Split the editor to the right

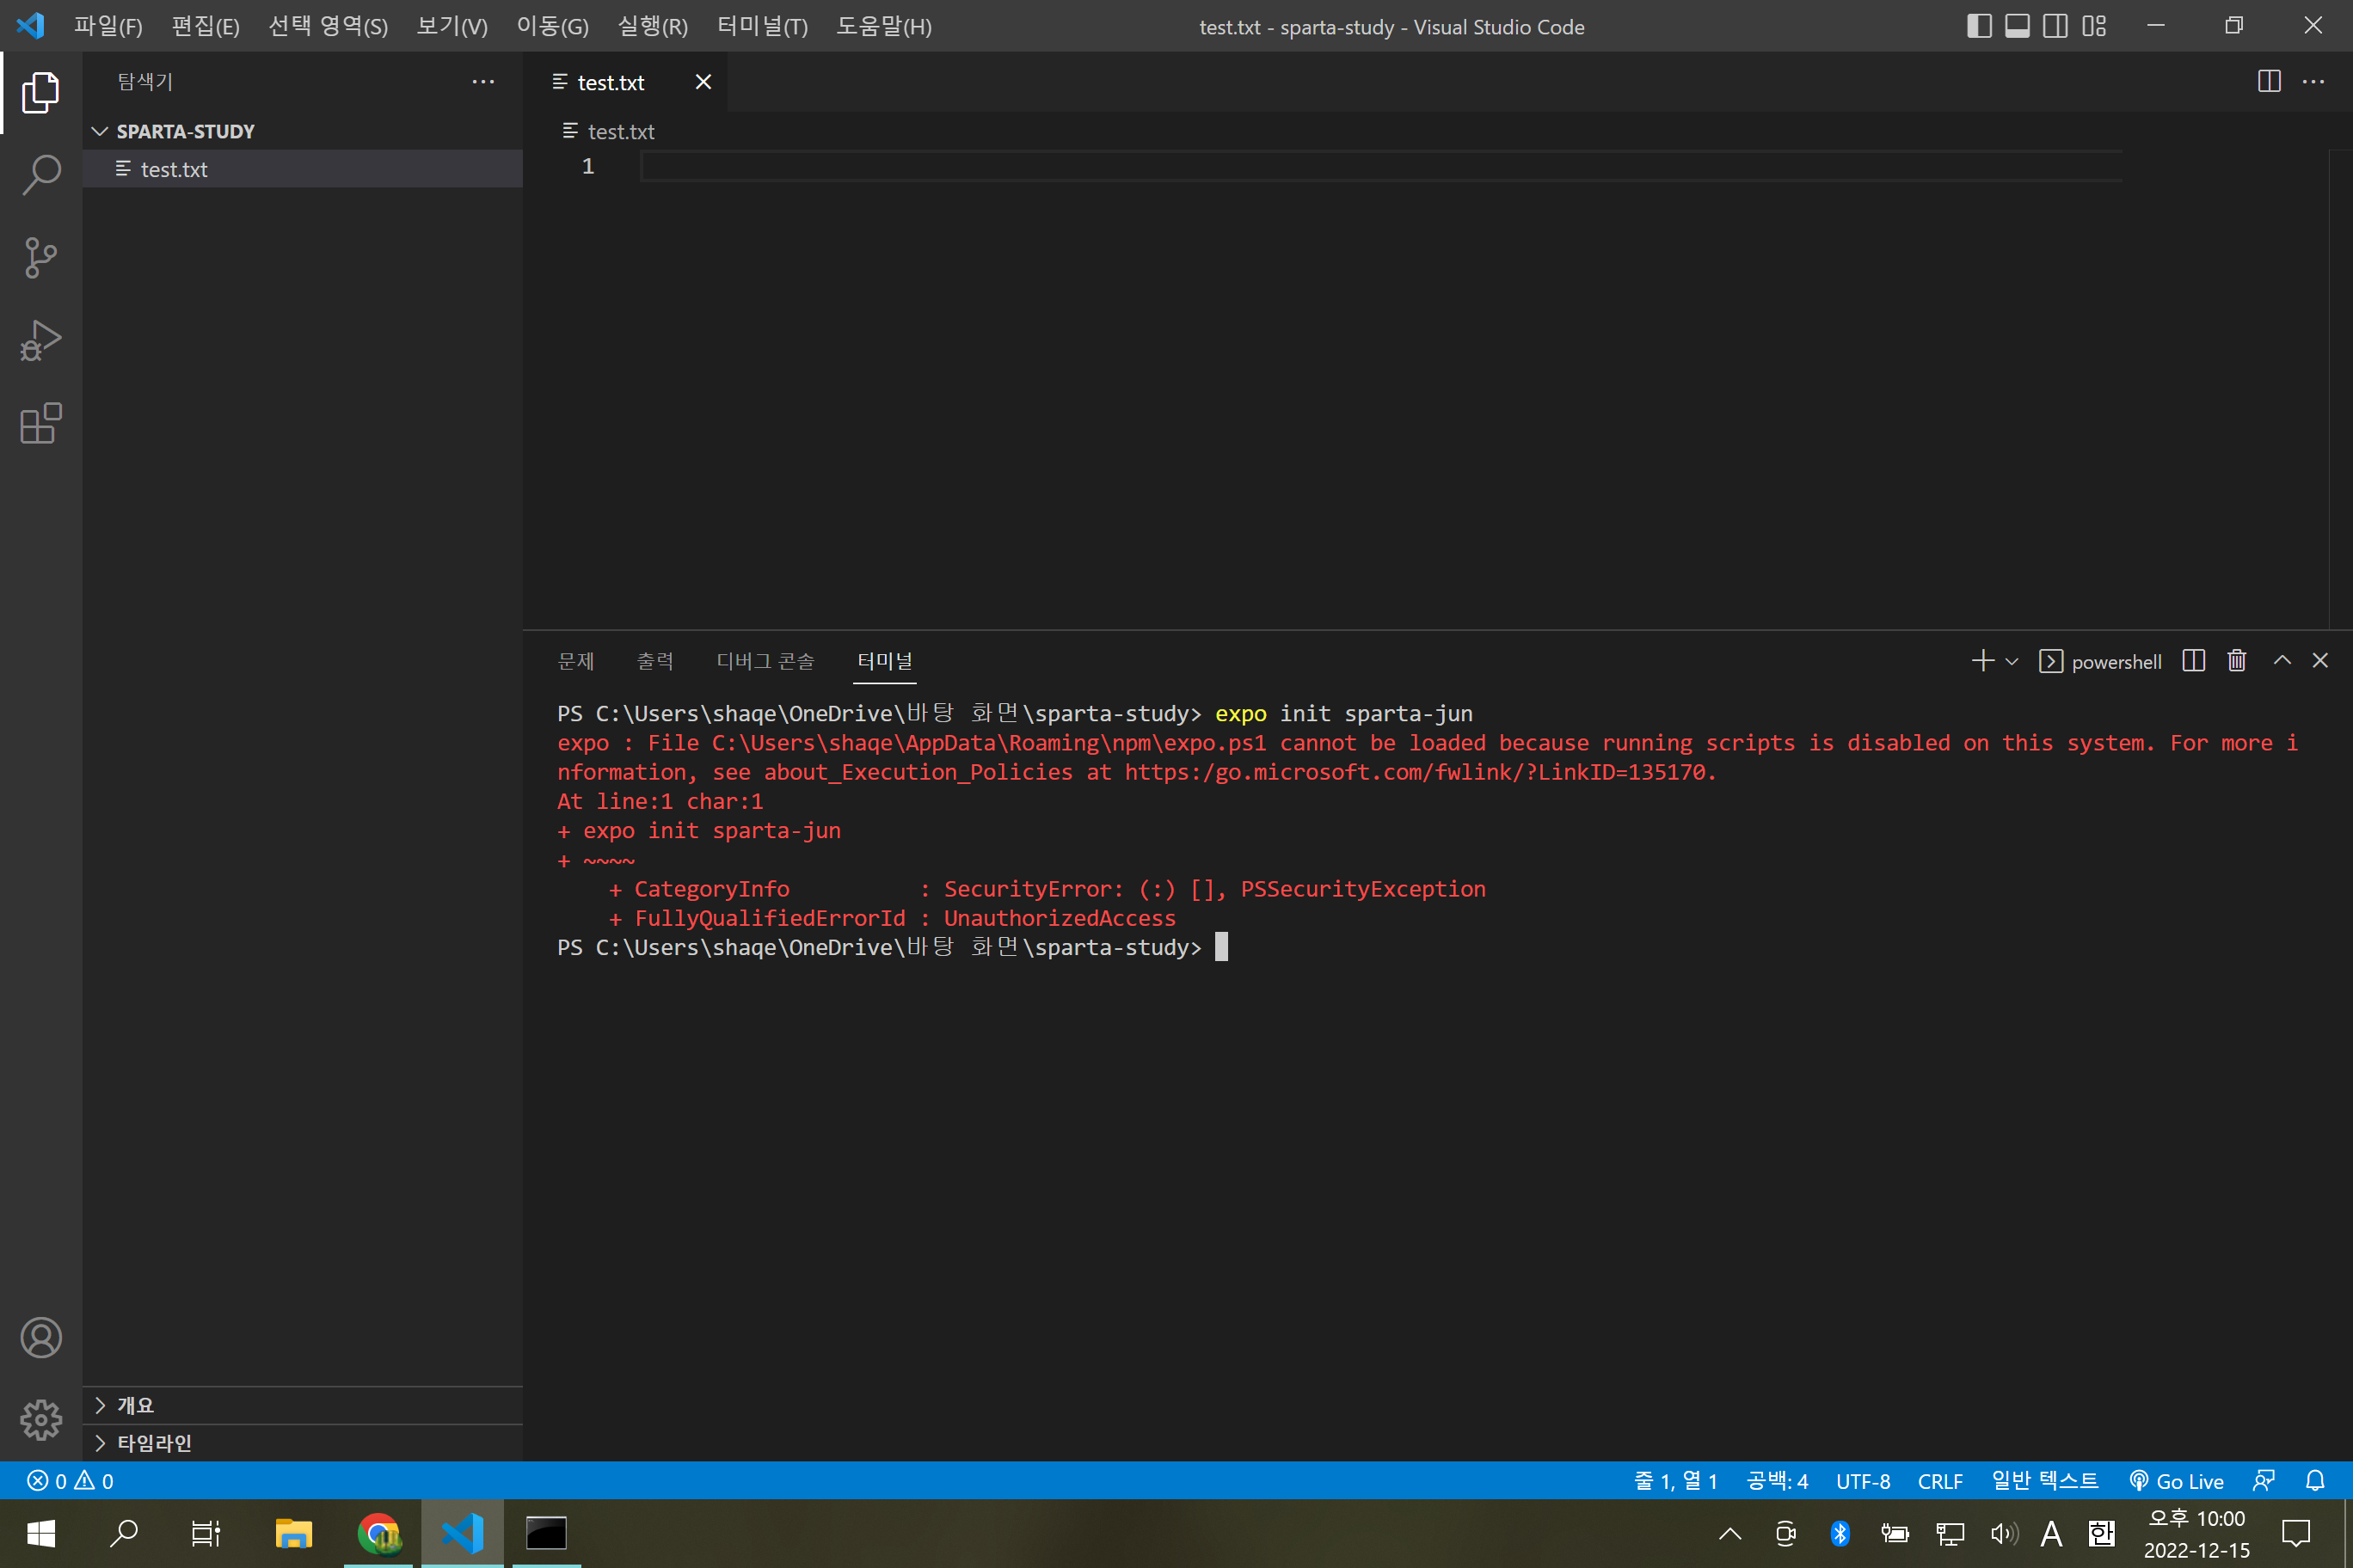(x=2269, y=82)
